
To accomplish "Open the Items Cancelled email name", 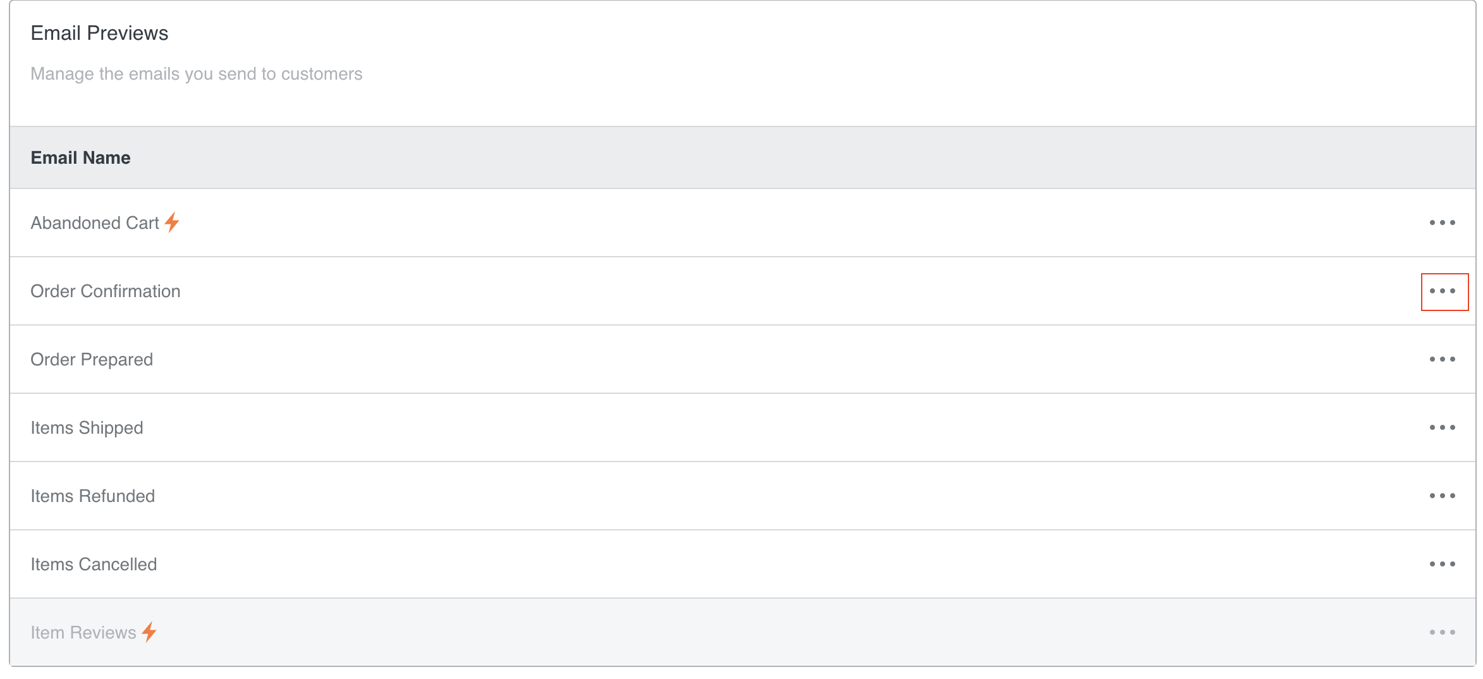I will coord(94,565).
